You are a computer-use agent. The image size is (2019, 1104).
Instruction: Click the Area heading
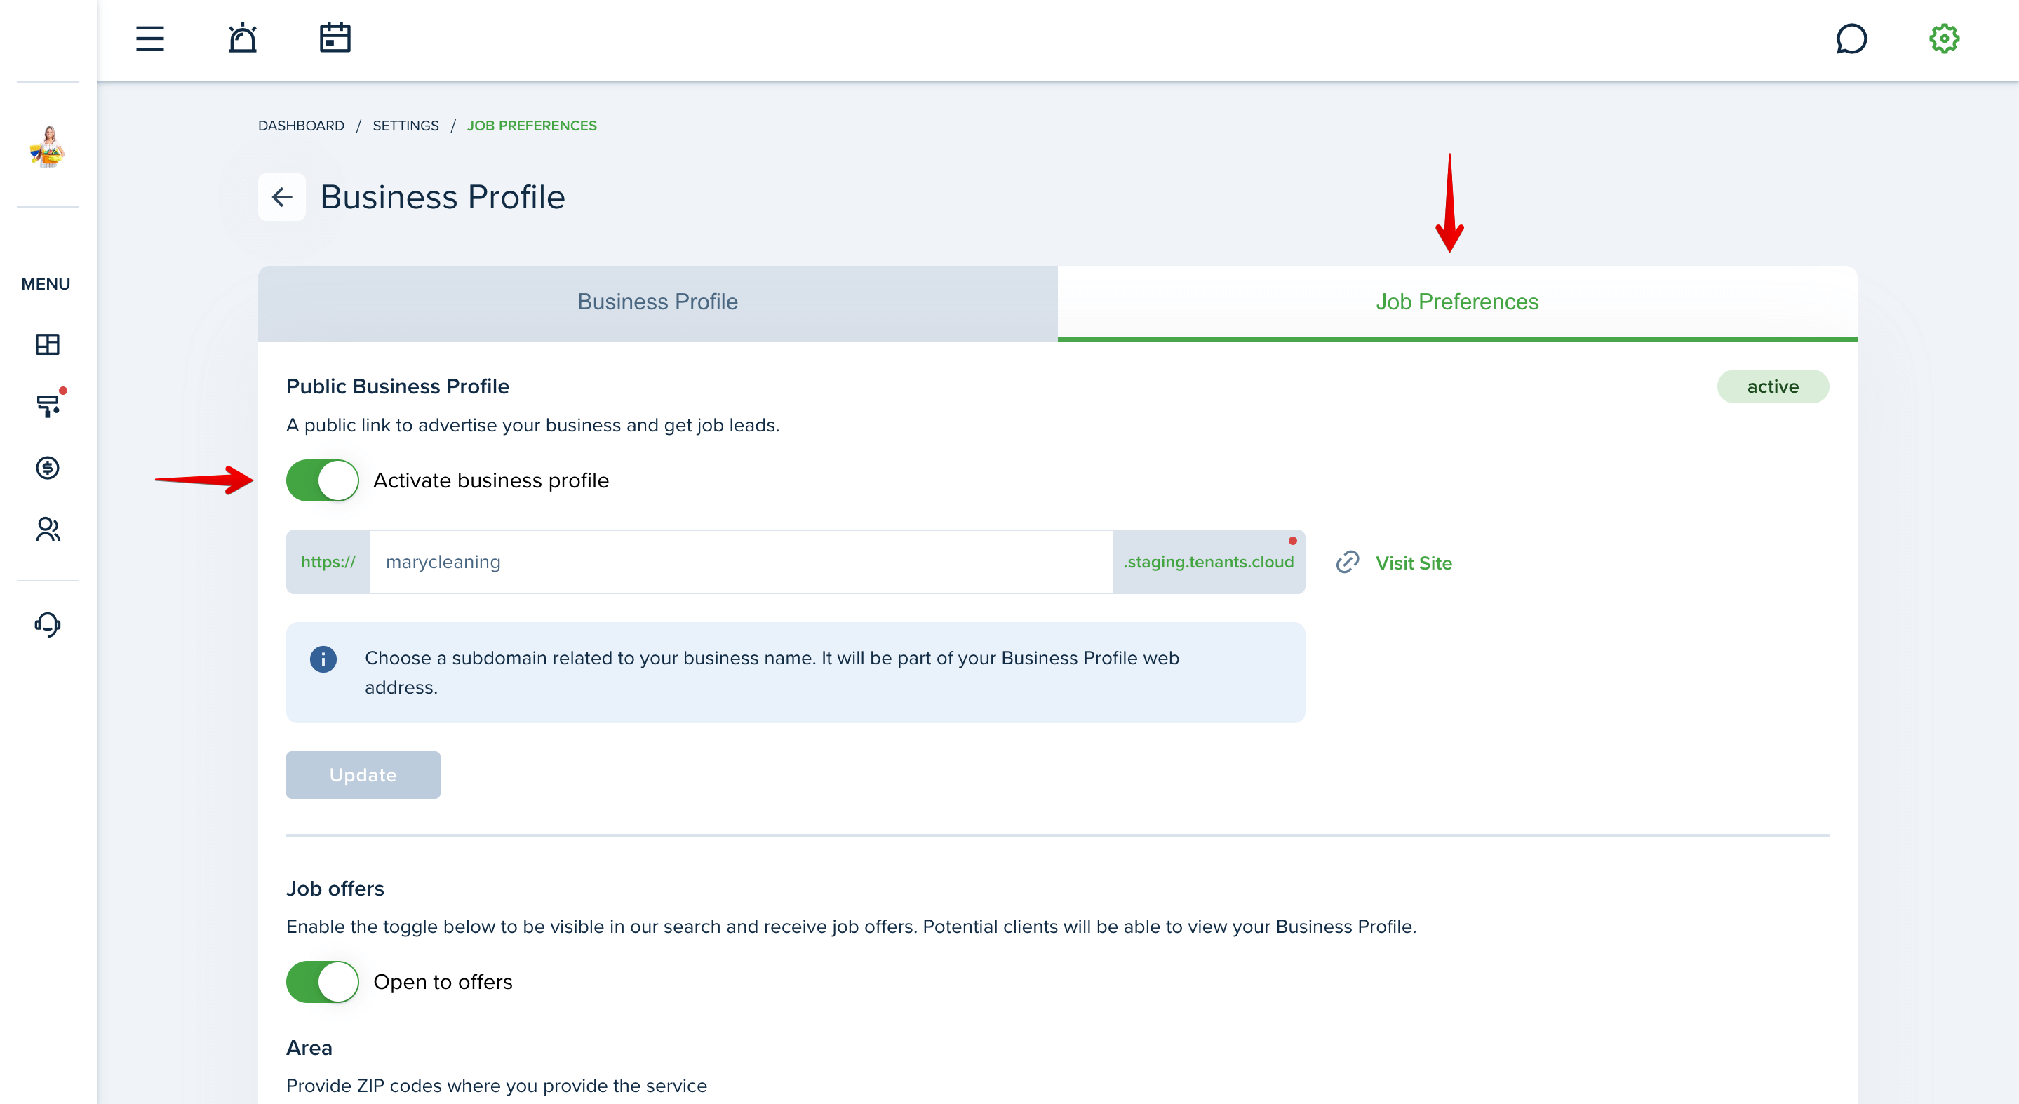tap(309, 1048)
